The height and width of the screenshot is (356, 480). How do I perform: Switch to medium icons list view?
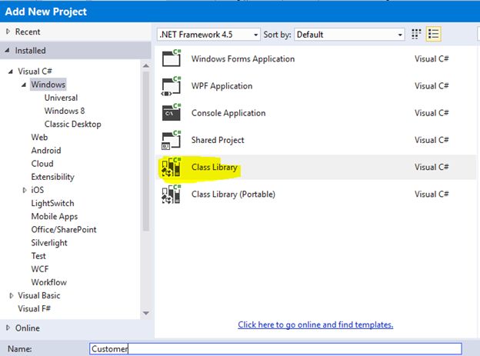click(434, 35)
